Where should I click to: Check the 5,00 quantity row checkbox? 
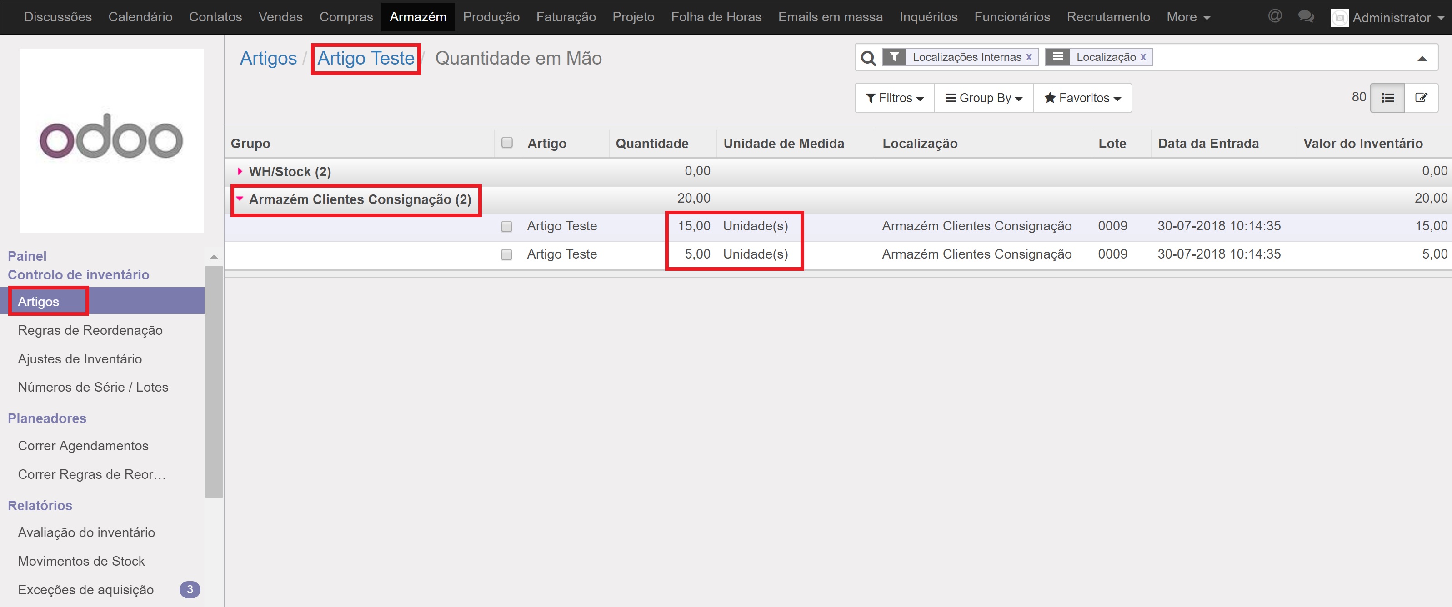507,254
